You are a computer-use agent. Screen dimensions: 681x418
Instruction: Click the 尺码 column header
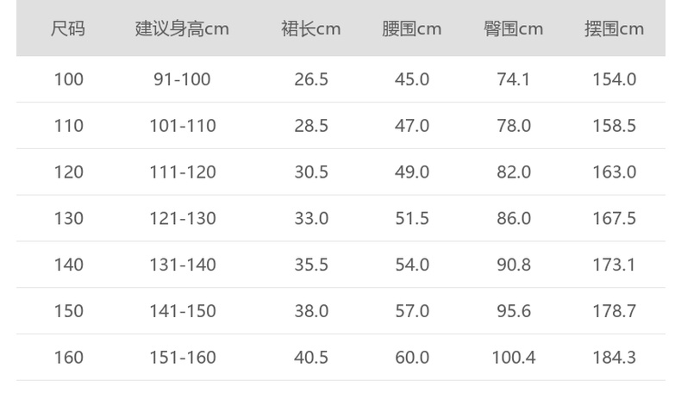point(68,29)
